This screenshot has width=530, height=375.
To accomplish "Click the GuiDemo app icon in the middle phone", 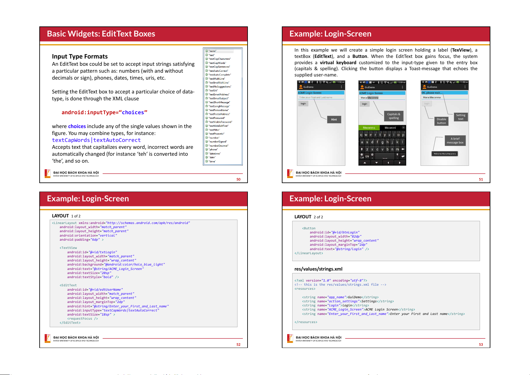I will [x=362, y=87].
